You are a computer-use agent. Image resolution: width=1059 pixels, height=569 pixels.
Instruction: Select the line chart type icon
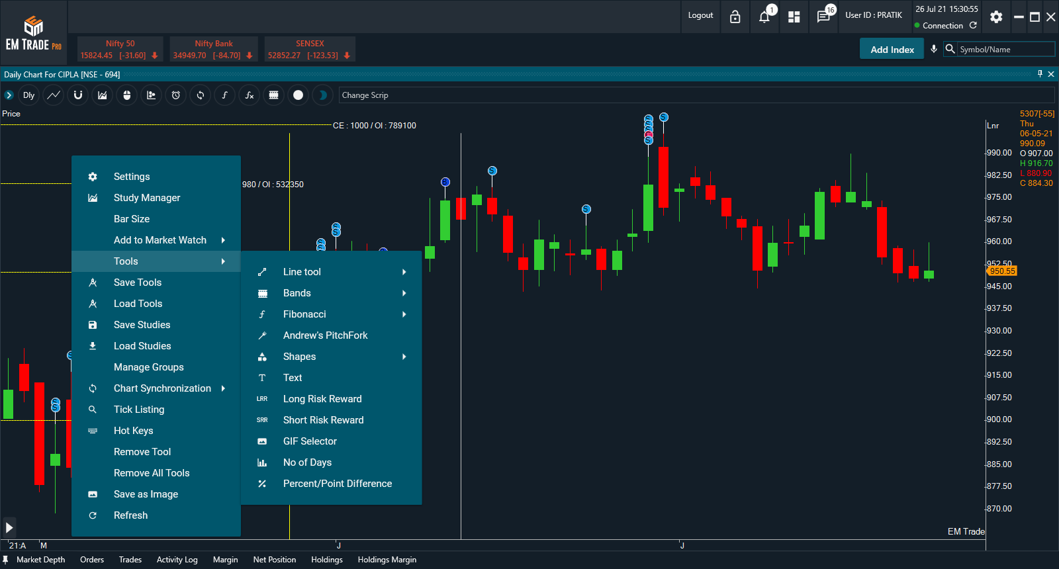(54, 95)
